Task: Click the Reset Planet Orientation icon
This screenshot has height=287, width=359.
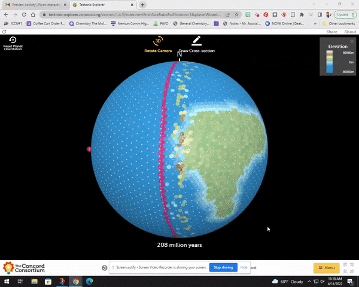Action: [x=13, y=42]
